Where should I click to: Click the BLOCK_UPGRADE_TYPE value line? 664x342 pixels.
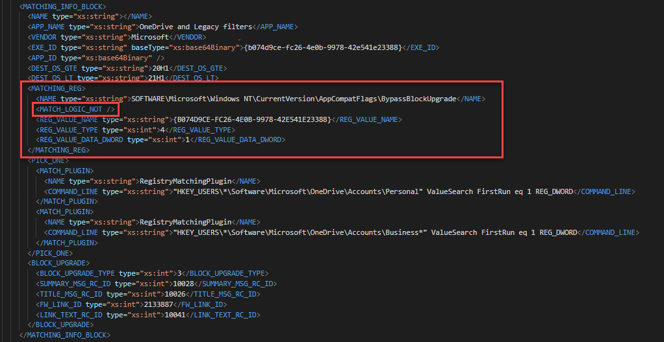click(152, 273)
